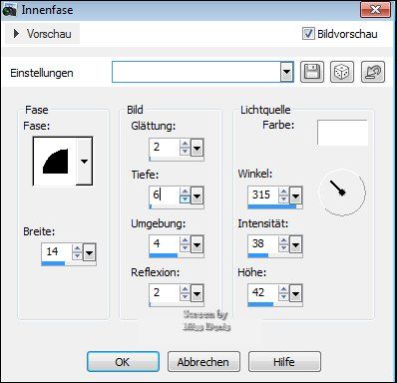This screenshot has height=383, width=397.
Task: Click the Innenfase dialog app icon
Action: click(x=9, y=10)
